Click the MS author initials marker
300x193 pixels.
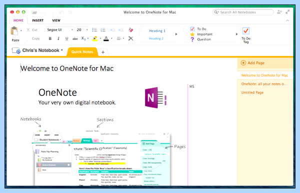point(191,86)
